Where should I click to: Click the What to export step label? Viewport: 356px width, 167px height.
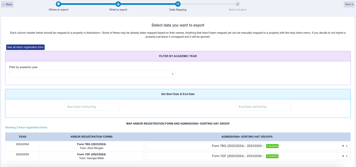[118, 10]
